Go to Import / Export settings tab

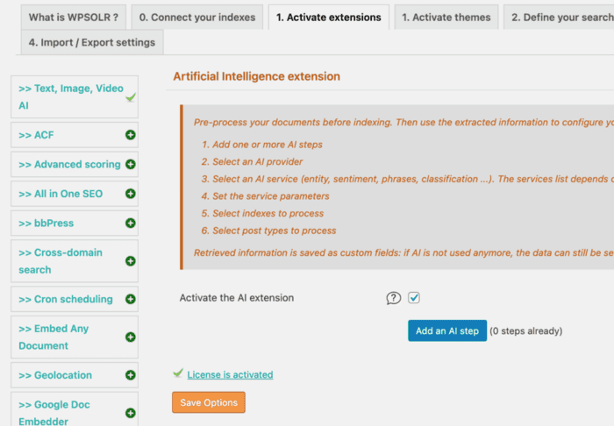point(92,42)
